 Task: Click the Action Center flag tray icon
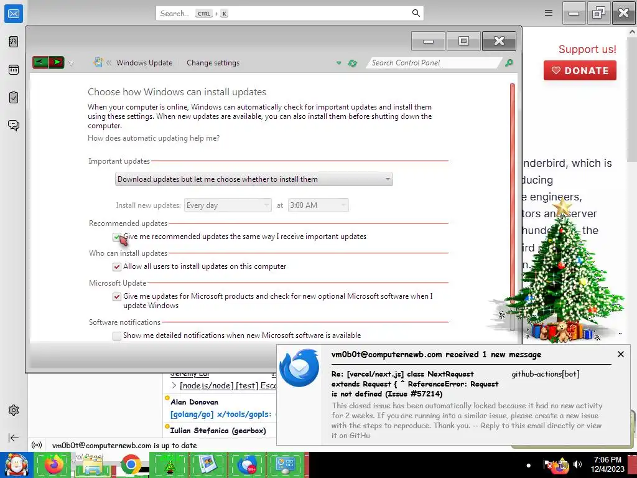click(547, 464)
